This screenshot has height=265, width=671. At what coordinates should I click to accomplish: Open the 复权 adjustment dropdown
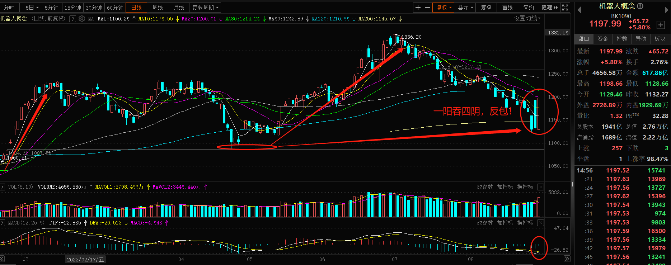pos(444,8)
